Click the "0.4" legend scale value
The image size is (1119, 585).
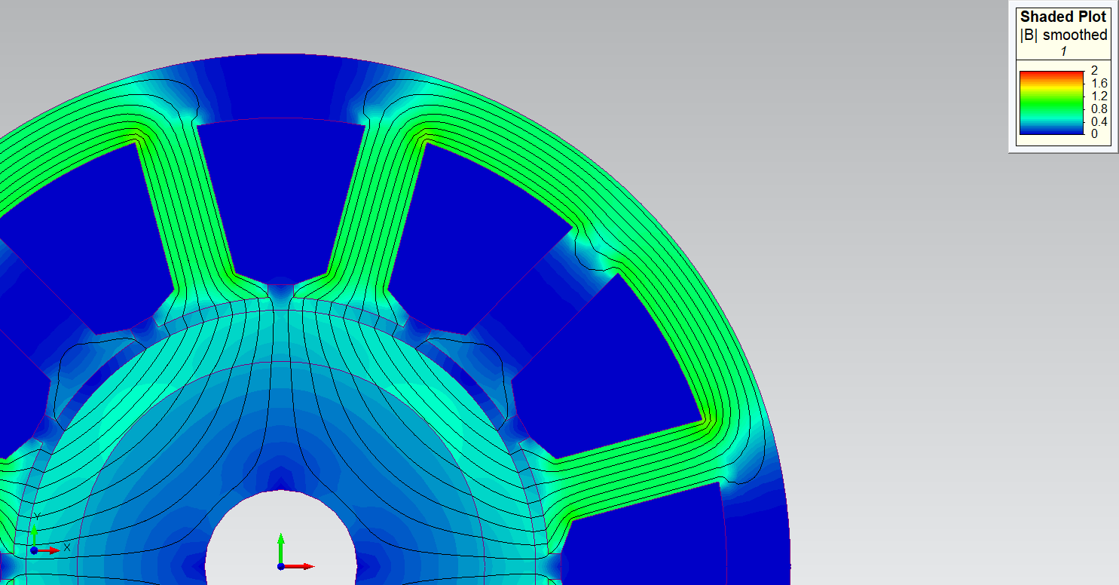tap(1099, 121)
